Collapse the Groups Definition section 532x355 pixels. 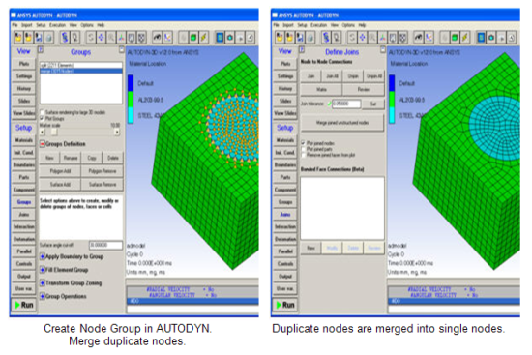[x=43, y=144]
